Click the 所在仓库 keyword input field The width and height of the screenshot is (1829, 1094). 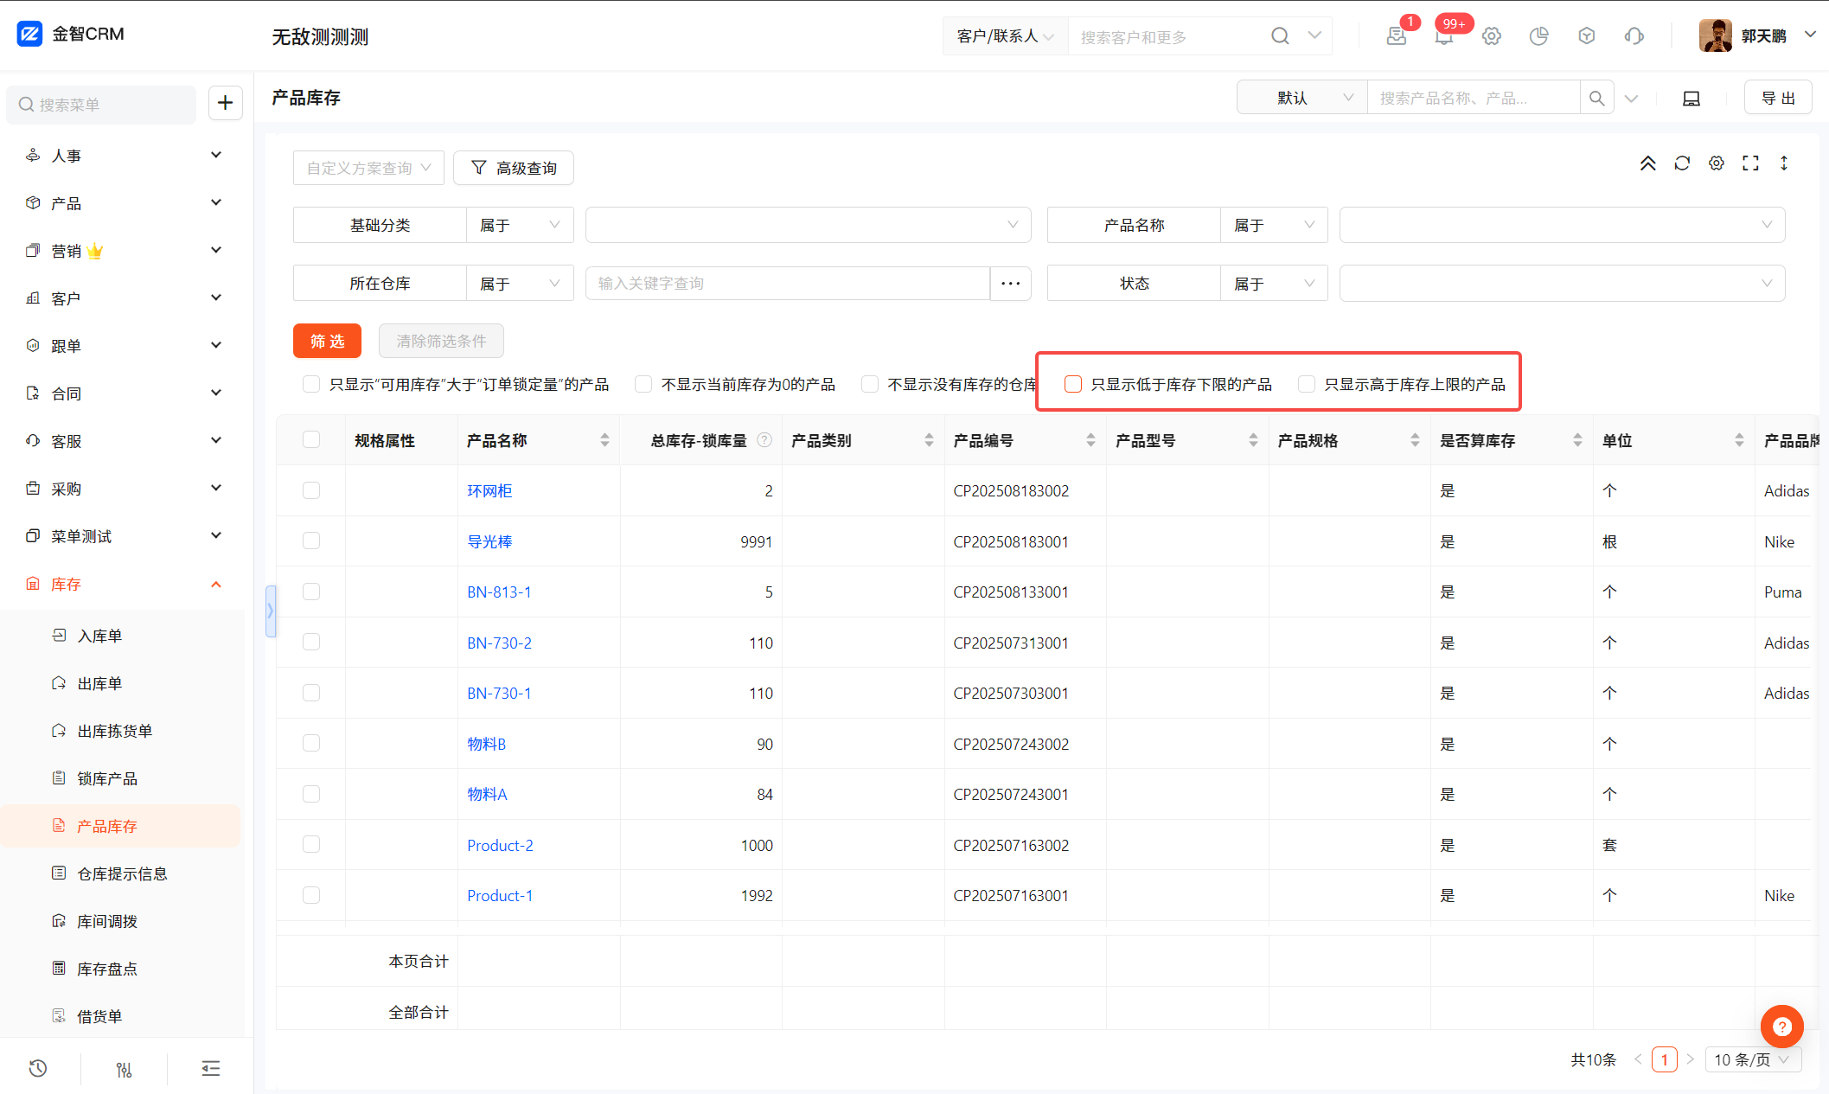pyautogui.click(x=787, y=284)
